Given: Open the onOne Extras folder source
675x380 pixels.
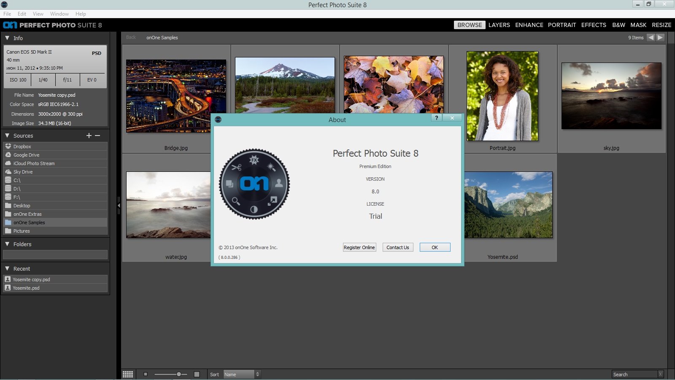Looking at the screenshot, I should [x=55, y=214].
